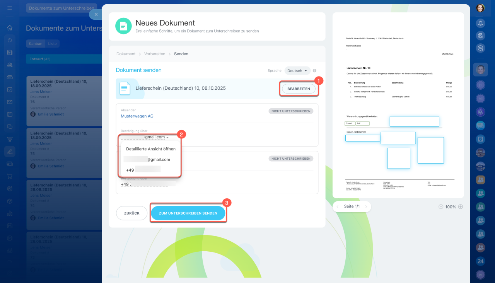Switch to the Liste view tab
Screen dimensions: 495x283
point(52,44)
